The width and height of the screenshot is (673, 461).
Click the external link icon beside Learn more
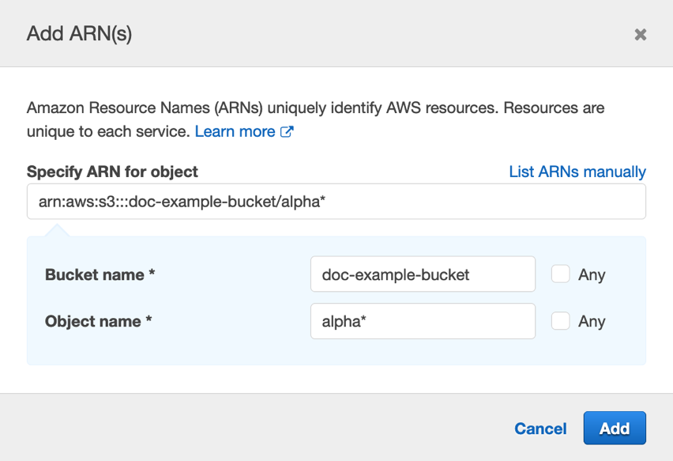[x=288, y=131]
